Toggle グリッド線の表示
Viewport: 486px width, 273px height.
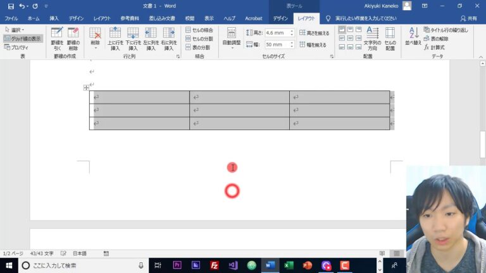click(23, 39)
